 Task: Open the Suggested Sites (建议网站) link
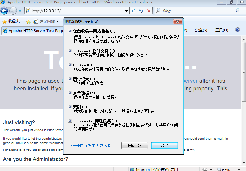pos(44,21)
